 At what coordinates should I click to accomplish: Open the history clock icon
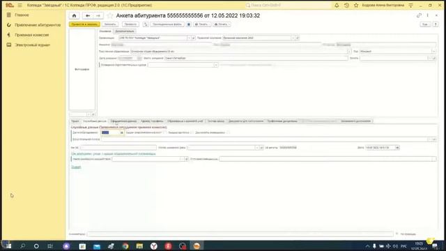click(x=346, y=5)
